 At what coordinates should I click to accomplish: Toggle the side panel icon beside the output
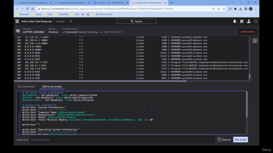(255, 41)
